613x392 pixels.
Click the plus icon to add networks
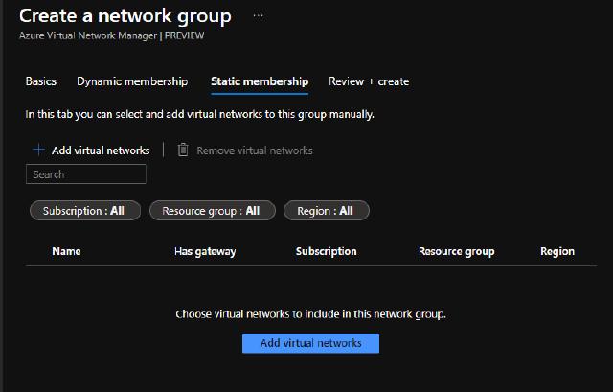click(38, 150)
